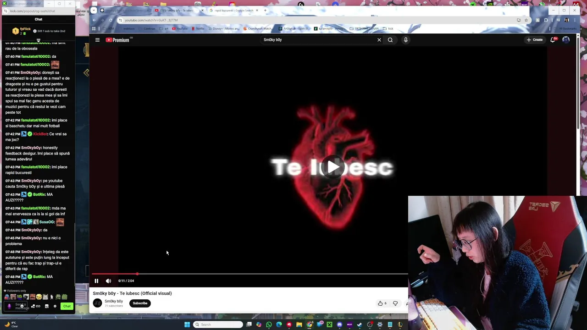Click the Chat header in Kick popout

click(x=39, y=19)
